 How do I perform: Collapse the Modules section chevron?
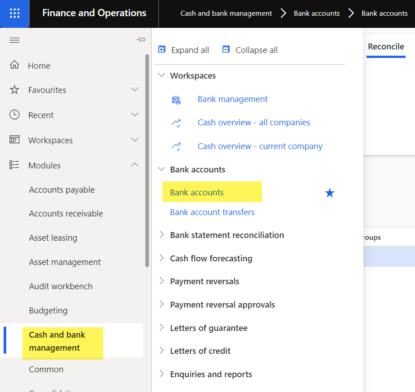coord(135,165)
